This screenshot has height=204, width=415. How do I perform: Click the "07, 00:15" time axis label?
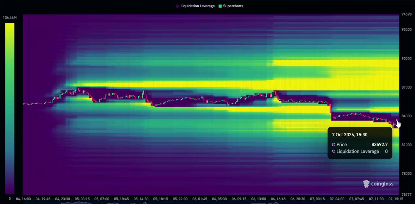click(318, 199)
